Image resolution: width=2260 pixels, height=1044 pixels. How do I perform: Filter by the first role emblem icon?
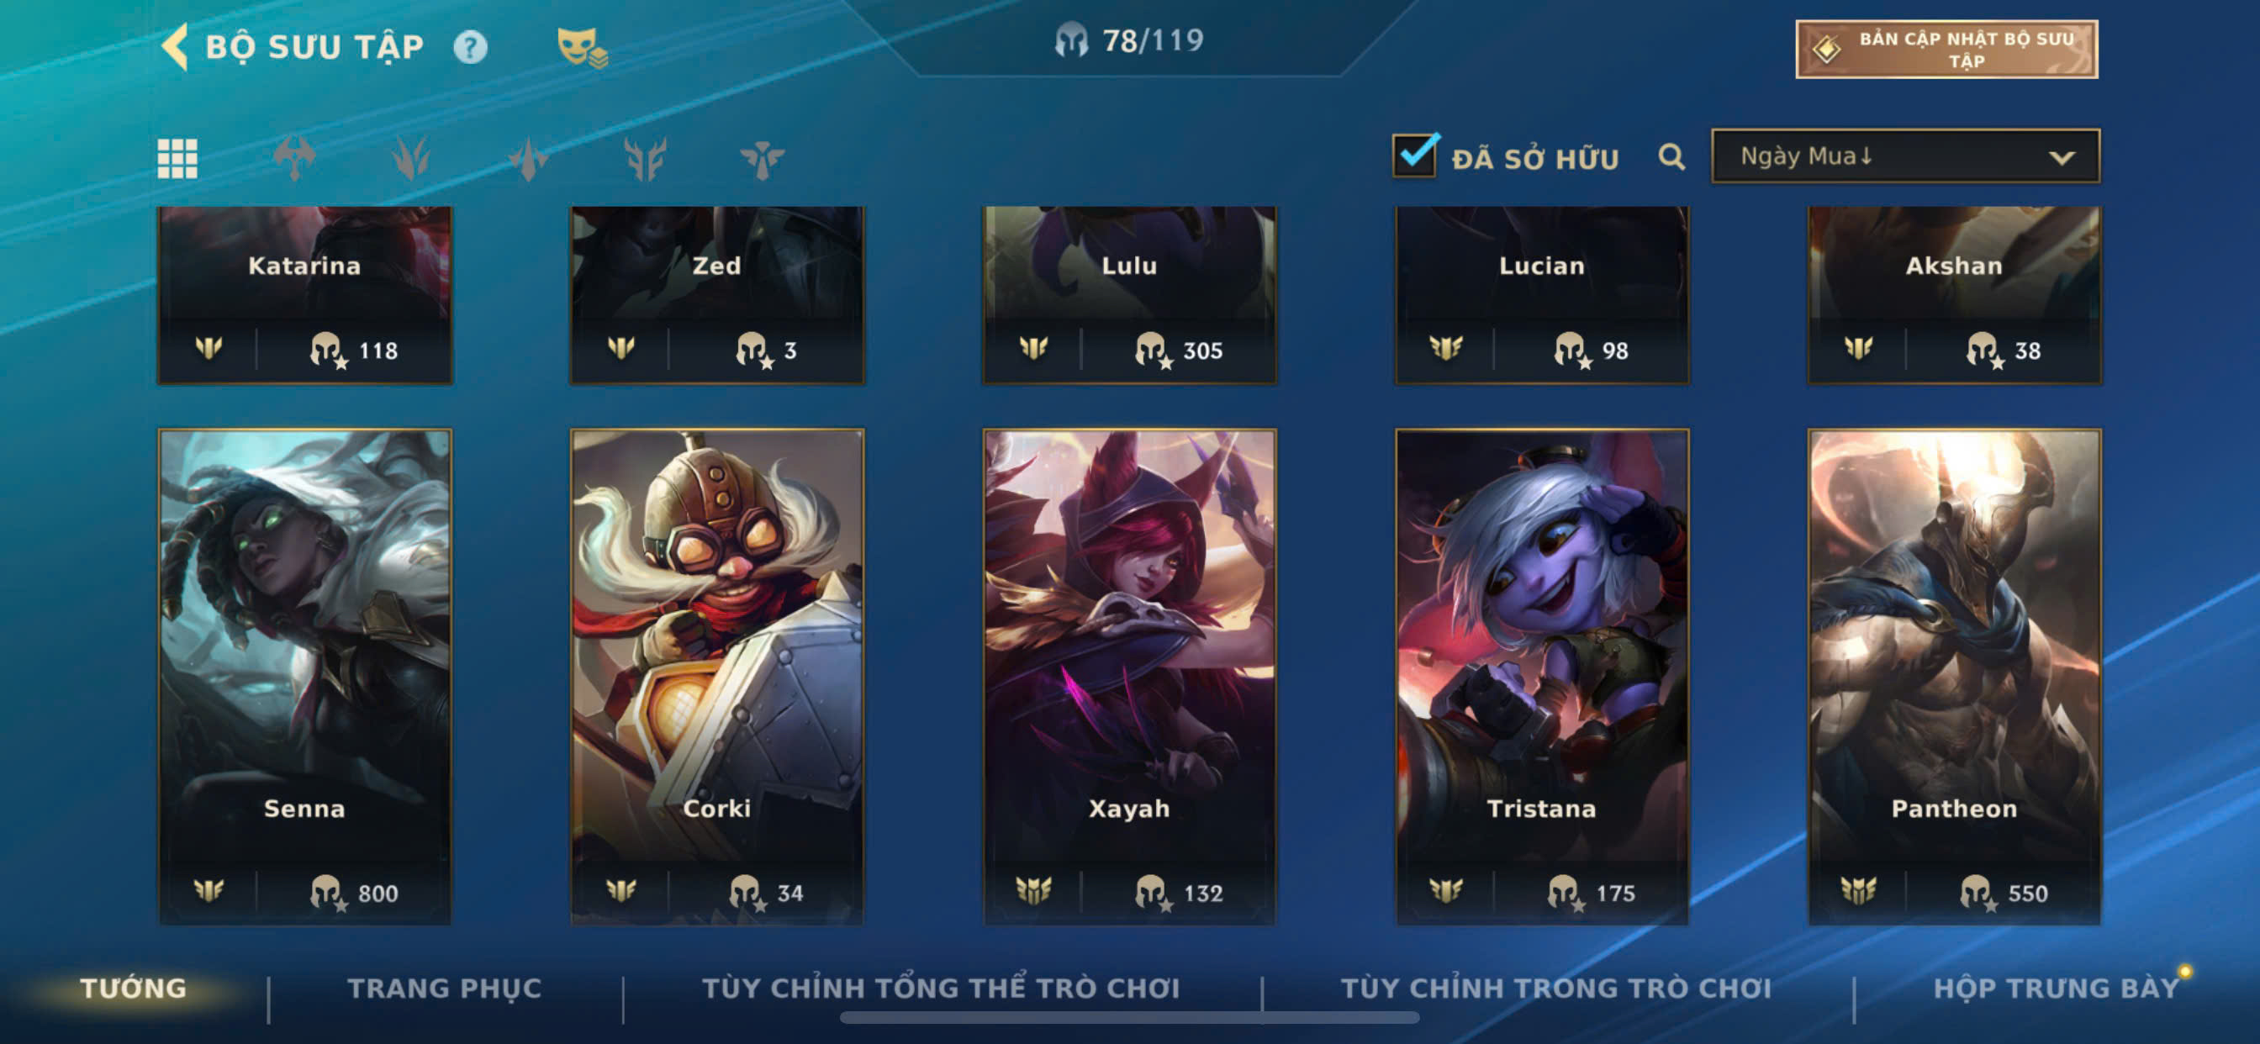click(295, 159)
